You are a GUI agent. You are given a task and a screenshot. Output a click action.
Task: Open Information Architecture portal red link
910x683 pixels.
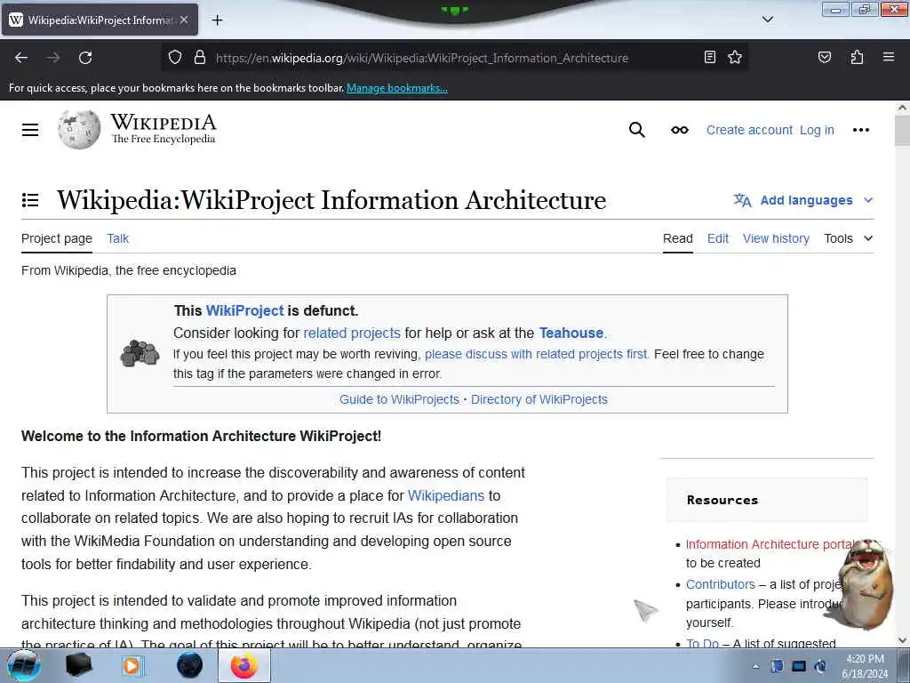(x=770, y=545)
